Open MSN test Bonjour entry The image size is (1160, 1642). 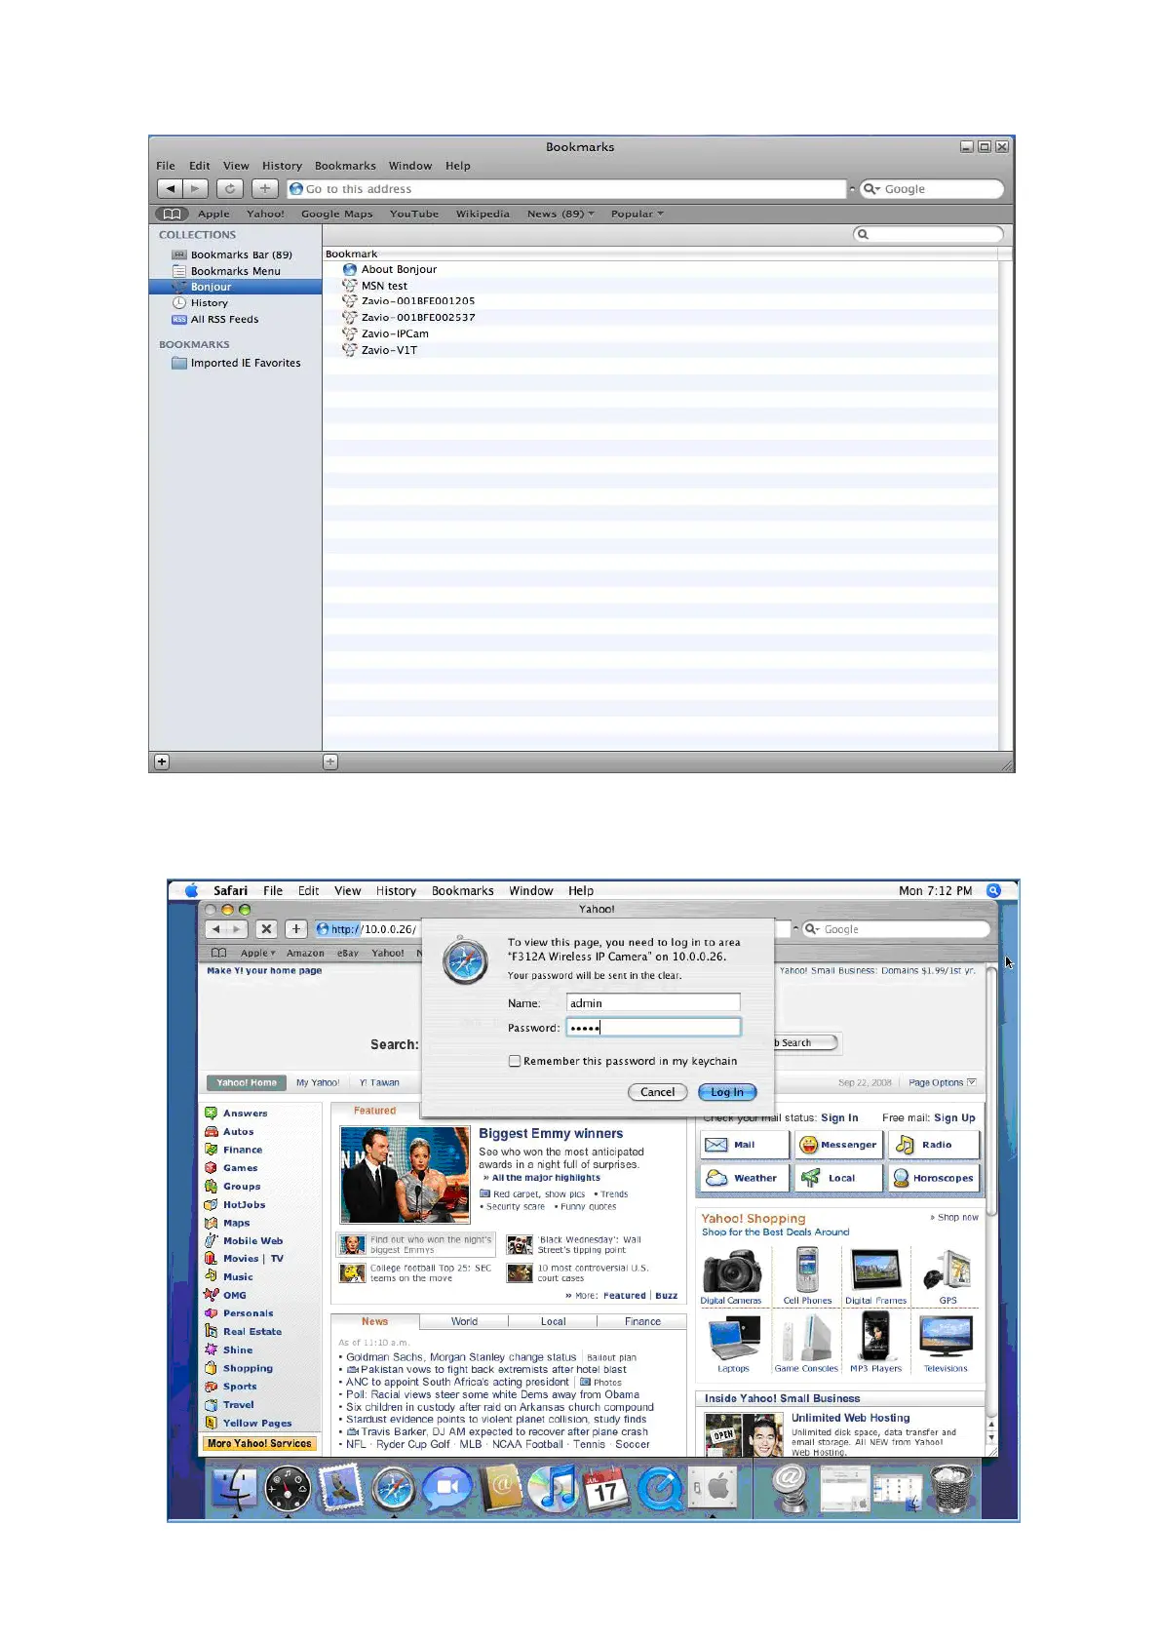coord(384,286)
